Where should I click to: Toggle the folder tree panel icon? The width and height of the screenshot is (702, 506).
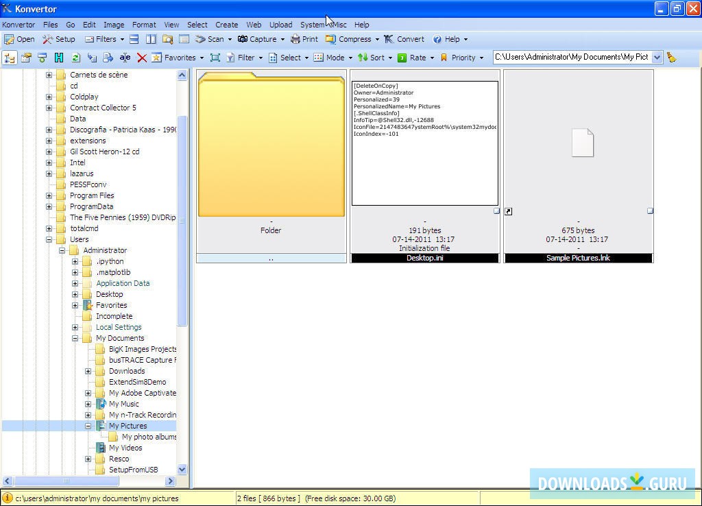click(x=10, y=58)
